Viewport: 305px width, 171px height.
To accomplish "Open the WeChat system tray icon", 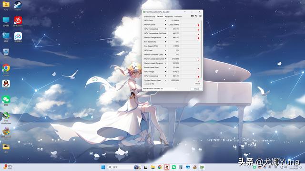I will (254, 167).
